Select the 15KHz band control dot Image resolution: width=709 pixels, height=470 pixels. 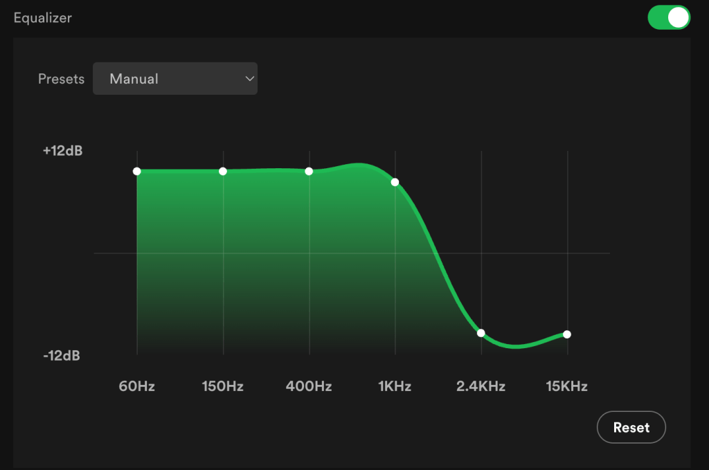coord(567,334)
